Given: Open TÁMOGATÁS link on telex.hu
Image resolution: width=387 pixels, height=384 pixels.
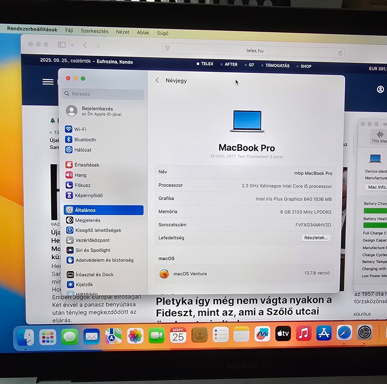Looking at the screenshot, I should click(277, 66).
